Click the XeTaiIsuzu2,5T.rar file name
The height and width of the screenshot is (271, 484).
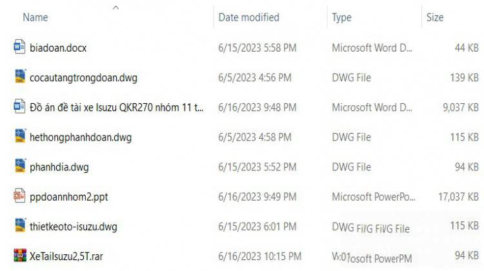click(x=66, y=257)
